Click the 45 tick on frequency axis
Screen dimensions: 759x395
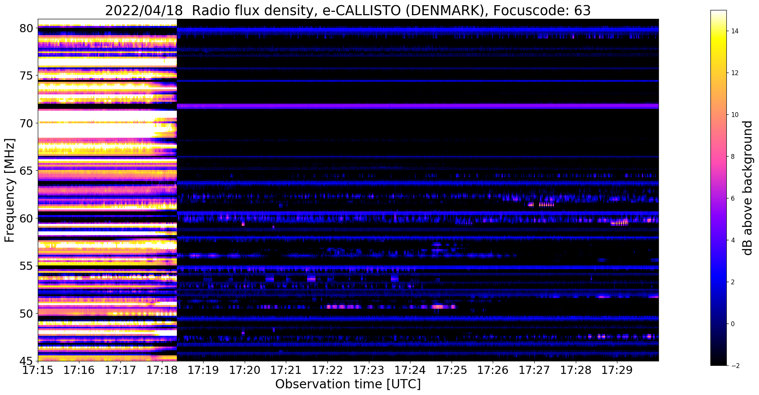26,361
